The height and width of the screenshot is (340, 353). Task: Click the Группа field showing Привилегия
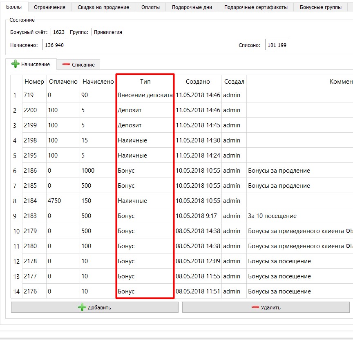point(108,32)
